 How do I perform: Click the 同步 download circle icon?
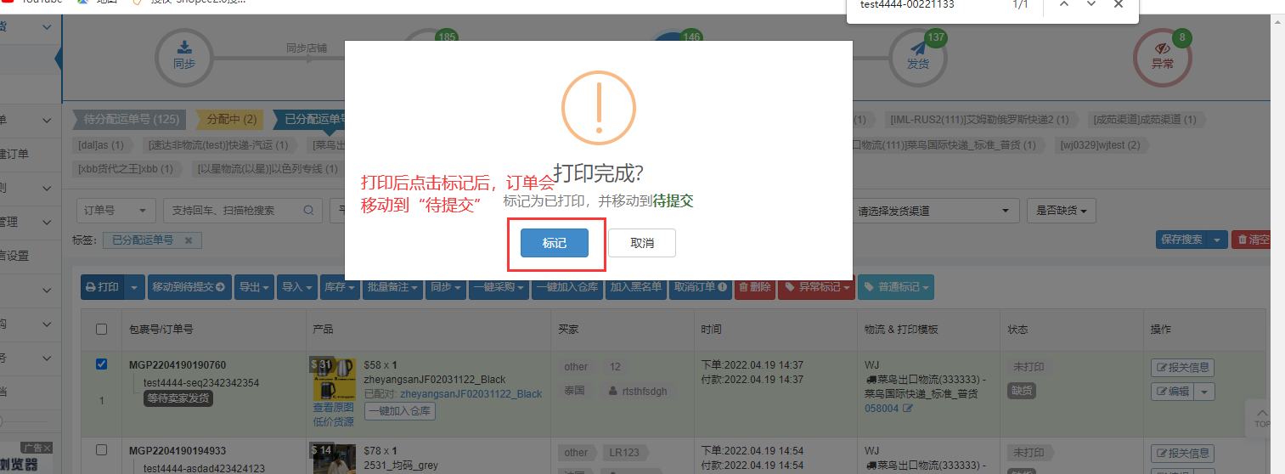click(184, 56)
